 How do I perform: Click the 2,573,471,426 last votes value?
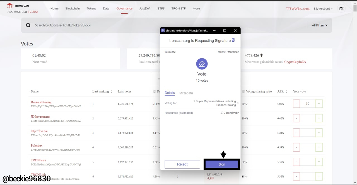[x=126, y=118]
